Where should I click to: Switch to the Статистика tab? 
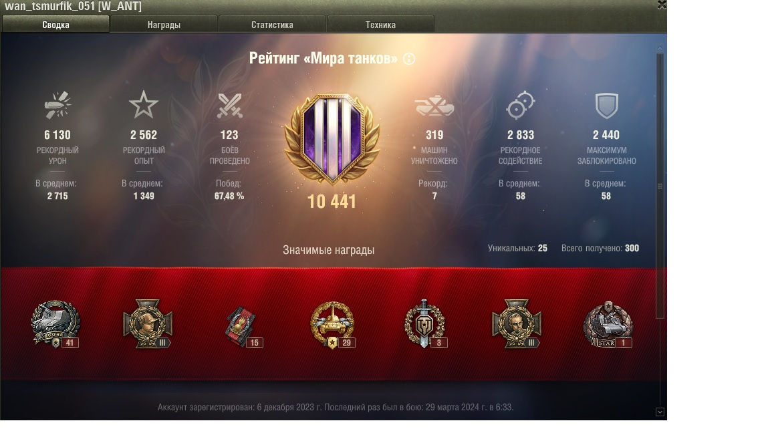[x=272, y=24]
